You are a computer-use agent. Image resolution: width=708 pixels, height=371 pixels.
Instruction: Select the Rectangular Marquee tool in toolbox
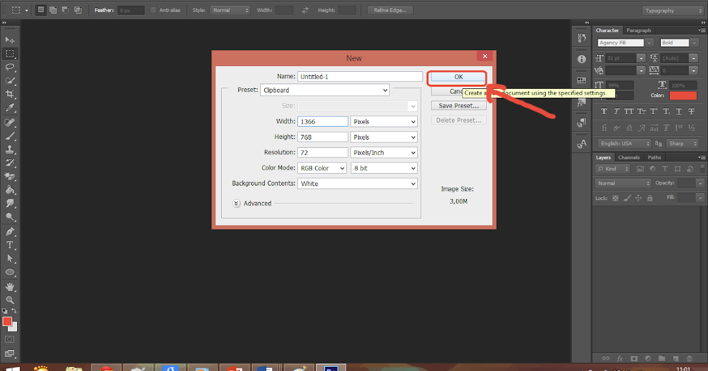pos(9,53)
